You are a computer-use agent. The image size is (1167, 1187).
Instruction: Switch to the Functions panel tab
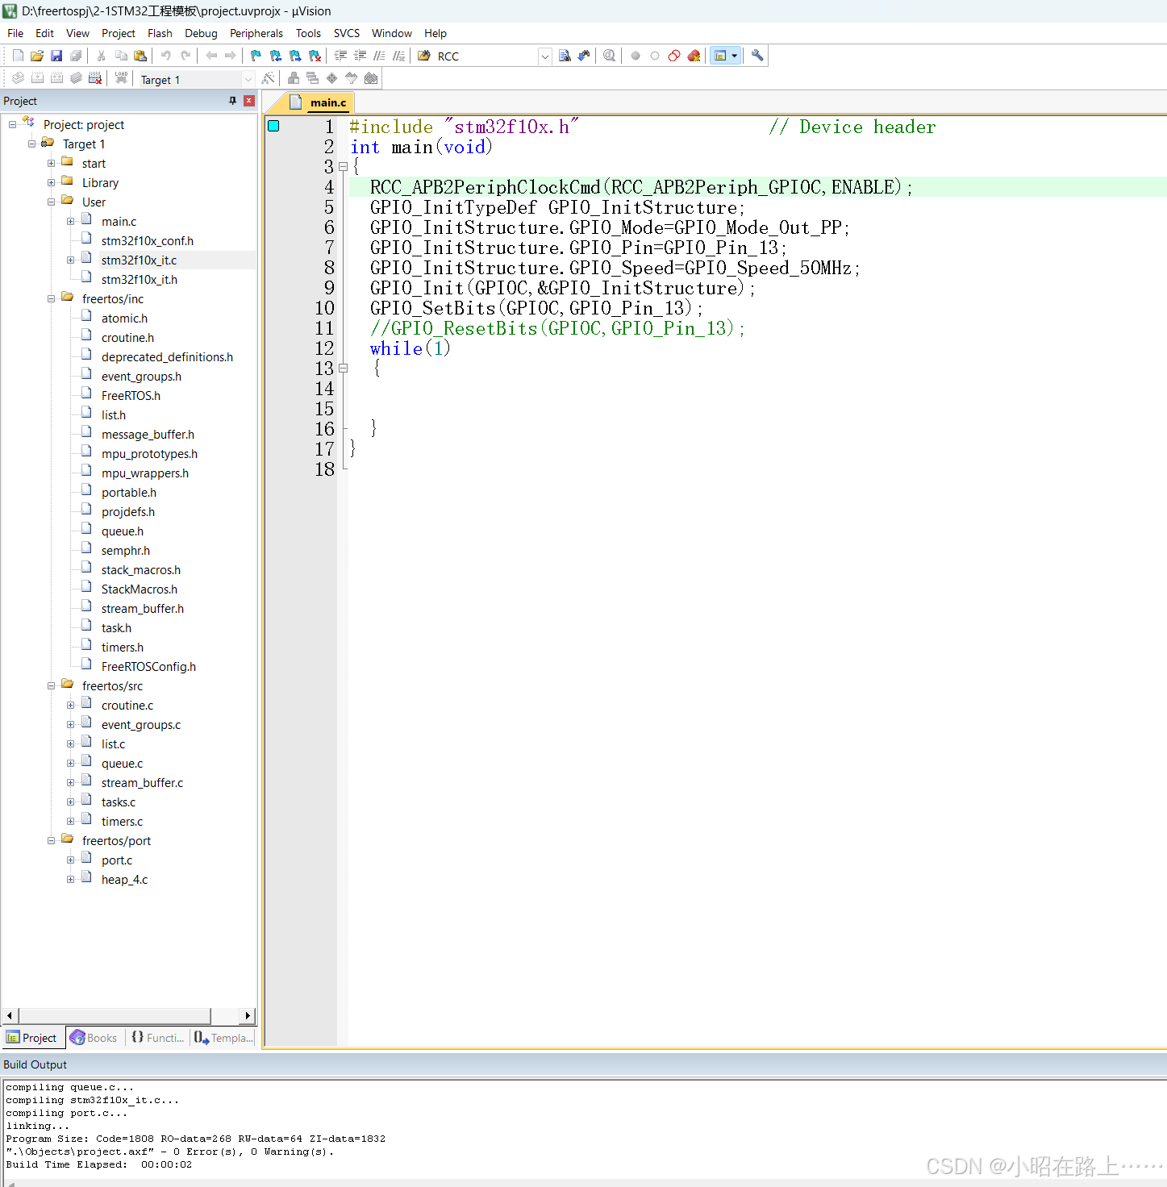click(x=158, y=1038)
